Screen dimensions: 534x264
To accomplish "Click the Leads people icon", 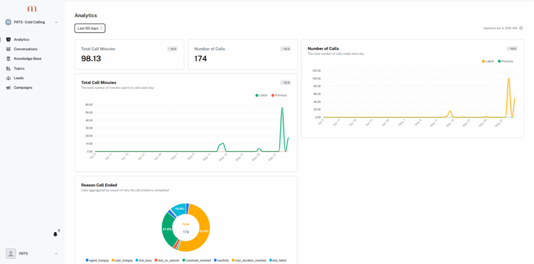I will tap(8, 78).
